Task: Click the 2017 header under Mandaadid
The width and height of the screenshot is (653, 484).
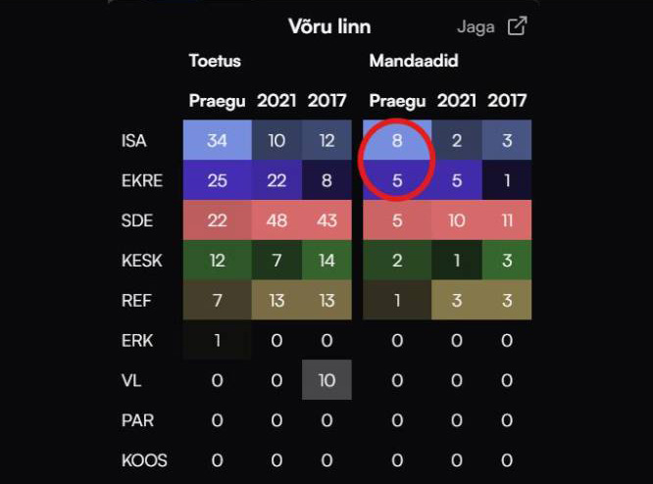Action: point(507,100)
